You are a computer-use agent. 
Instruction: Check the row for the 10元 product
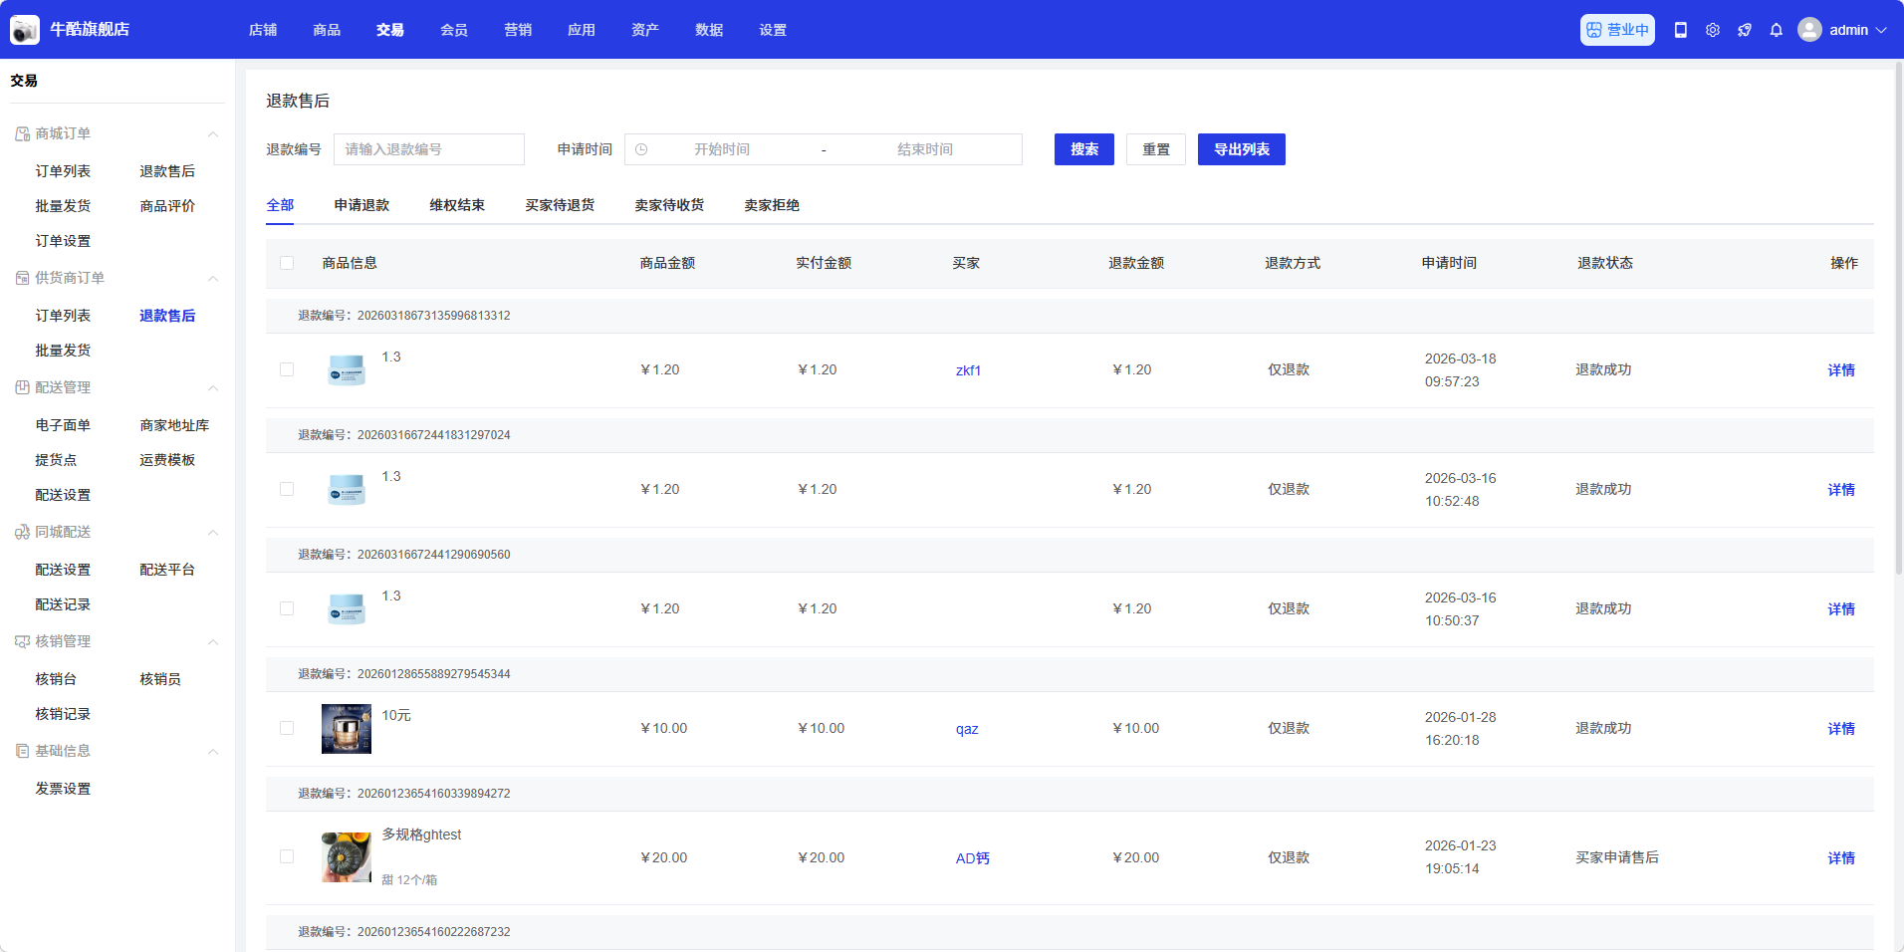pos(287,728)
